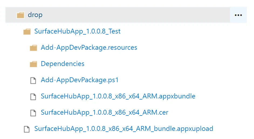The width and height of the screenshot is (254, 139).
Task: Click the SurfaceHubApp_1.0.0.8_Test folder icon
Action: pos(27,31)
